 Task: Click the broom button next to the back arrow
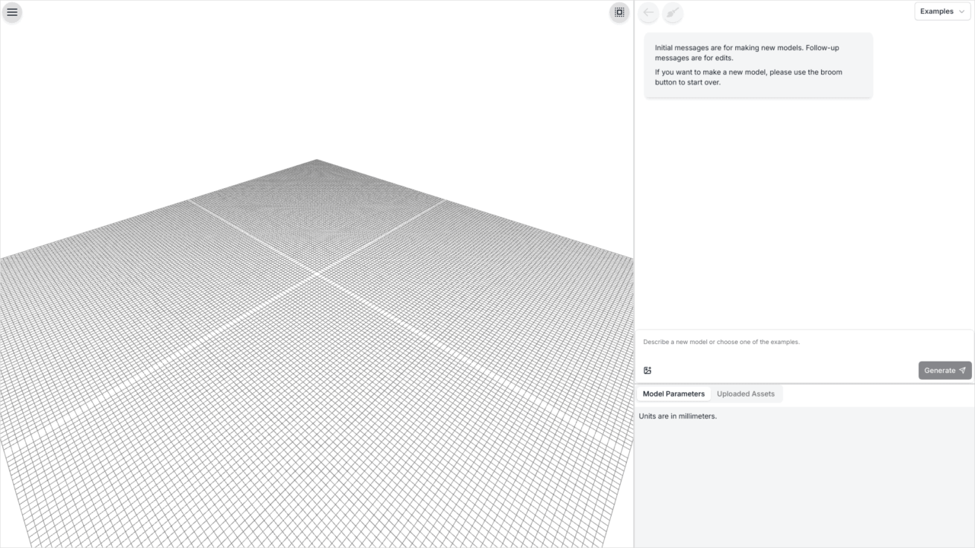(x=673, y=12)
